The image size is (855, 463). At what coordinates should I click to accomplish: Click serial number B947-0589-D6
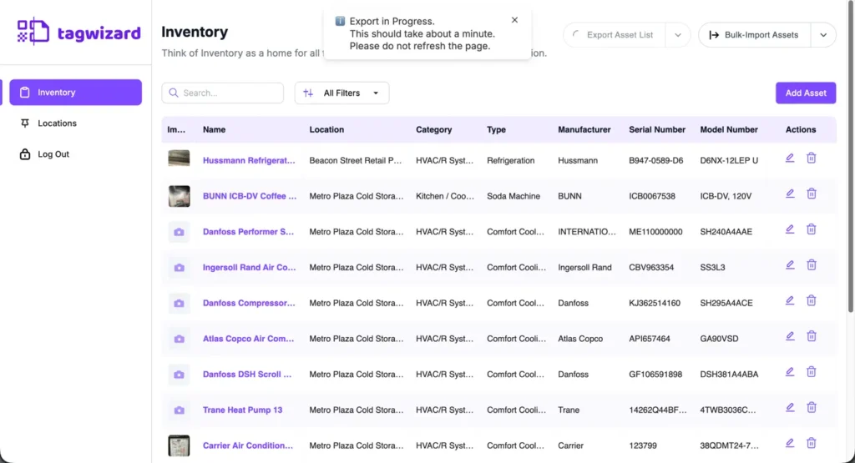pos(656,161)
